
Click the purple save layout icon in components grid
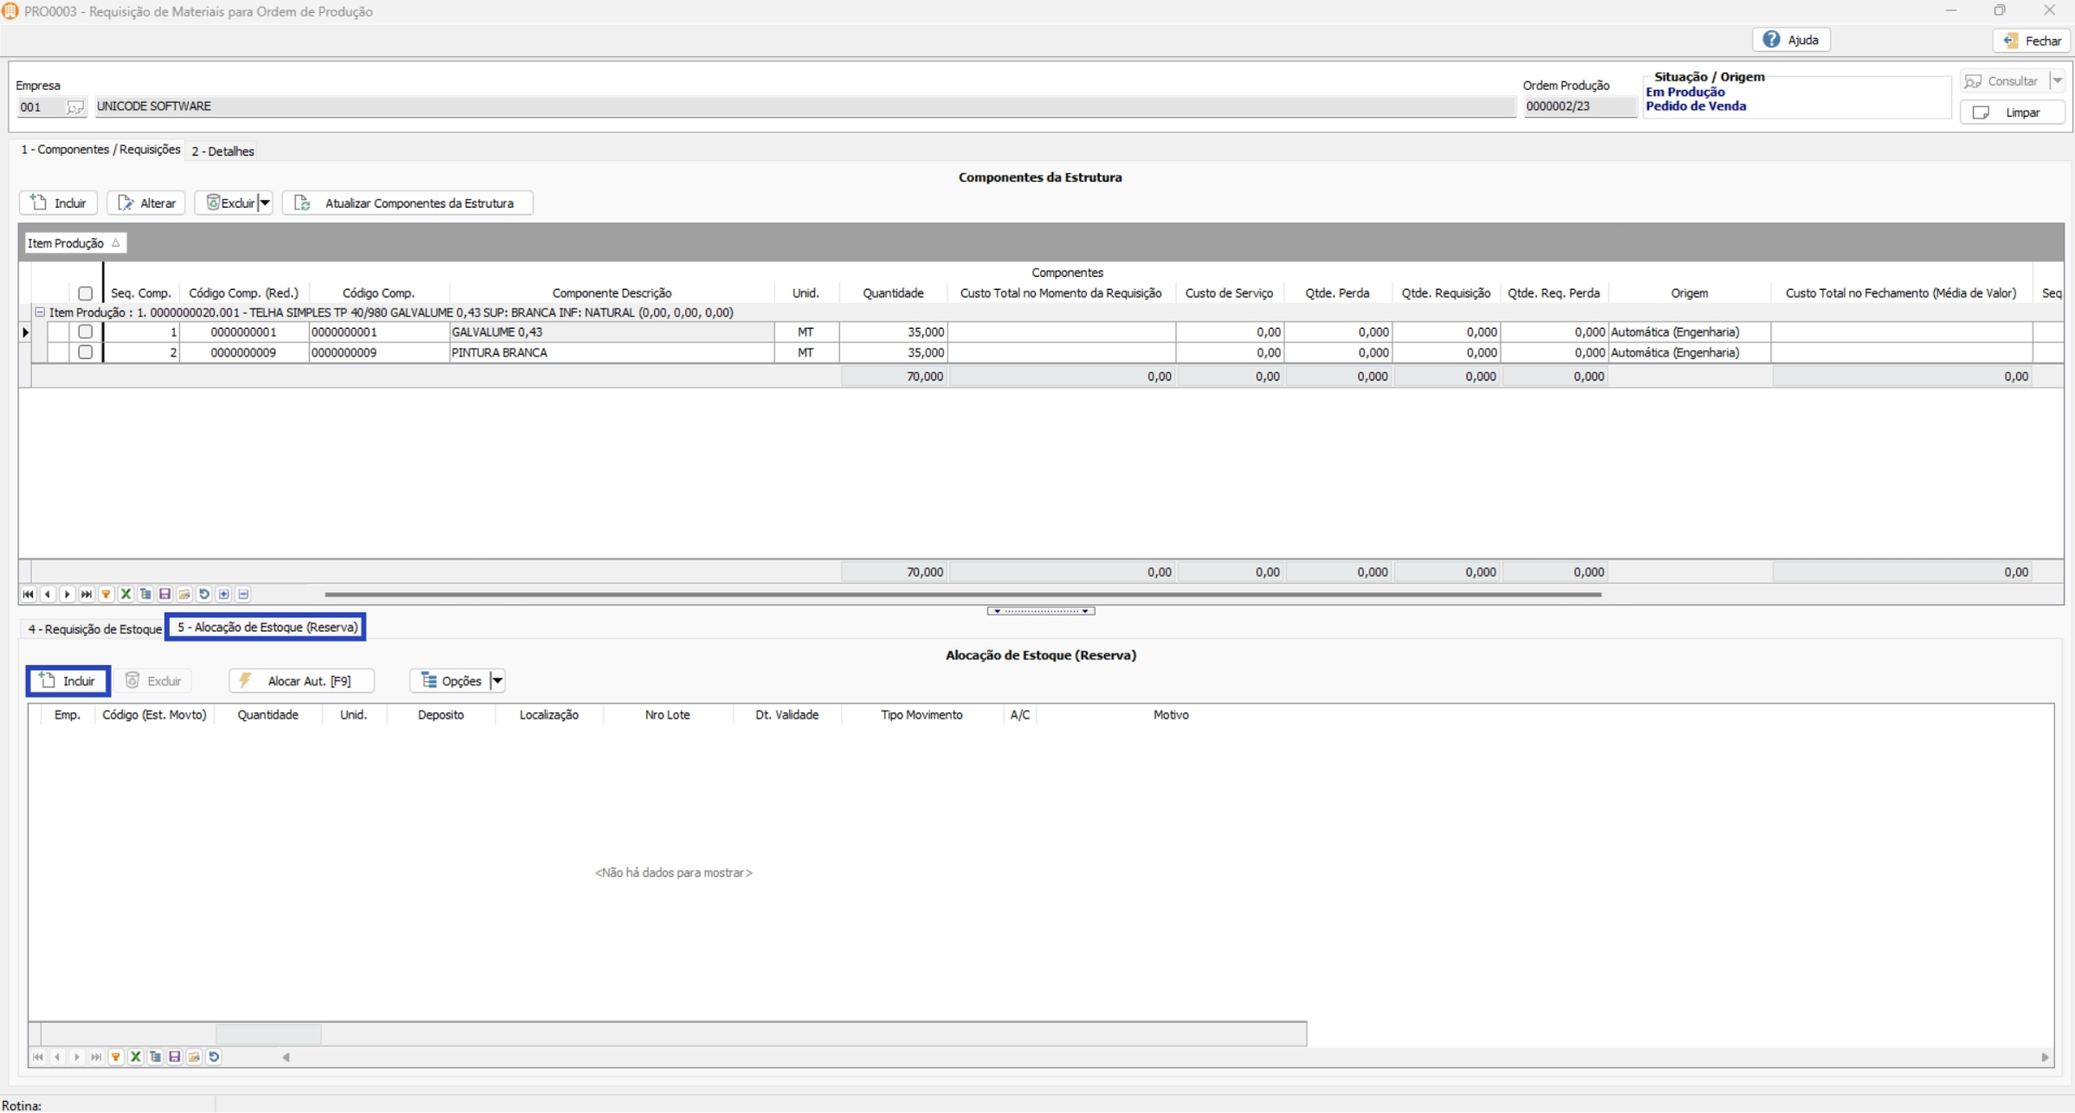(165, 595)
